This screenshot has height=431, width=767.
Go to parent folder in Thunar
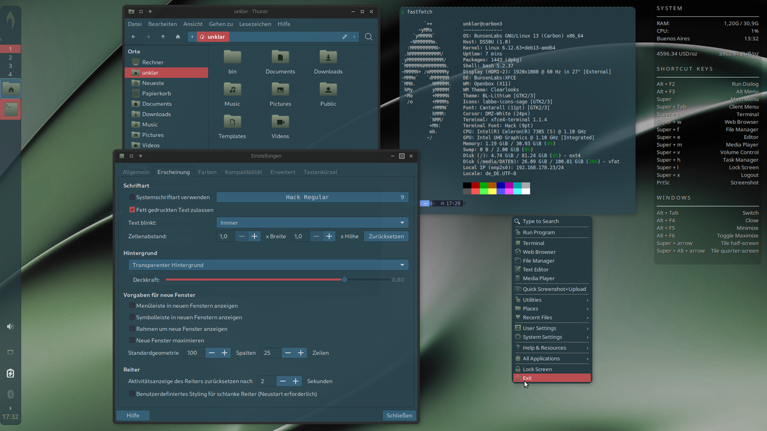tap(163, 37)
